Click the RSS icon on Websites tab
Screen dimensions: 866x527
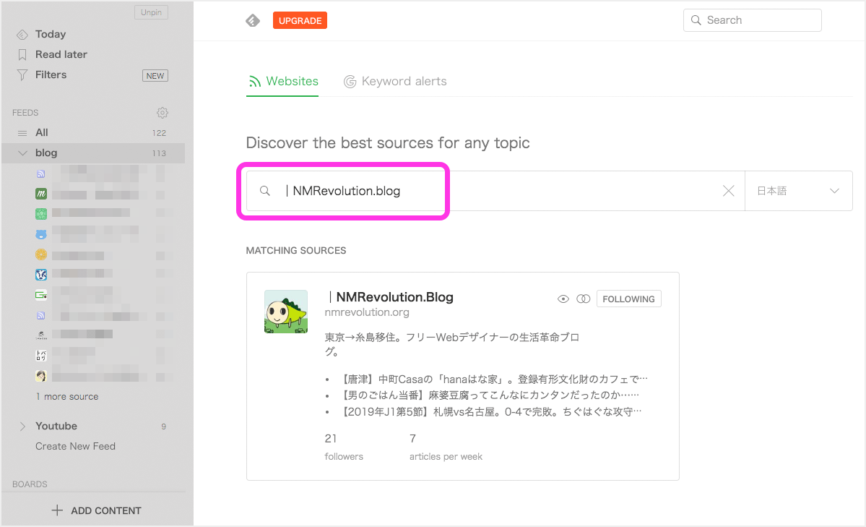[255, 82]
